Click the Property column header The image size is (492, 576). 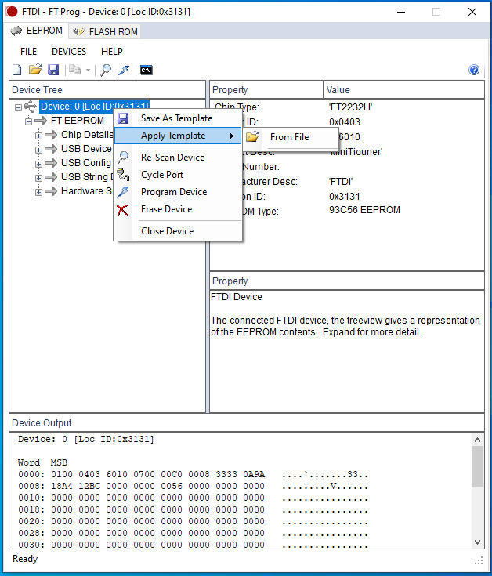pyautogui.click(x=266, y=89)
